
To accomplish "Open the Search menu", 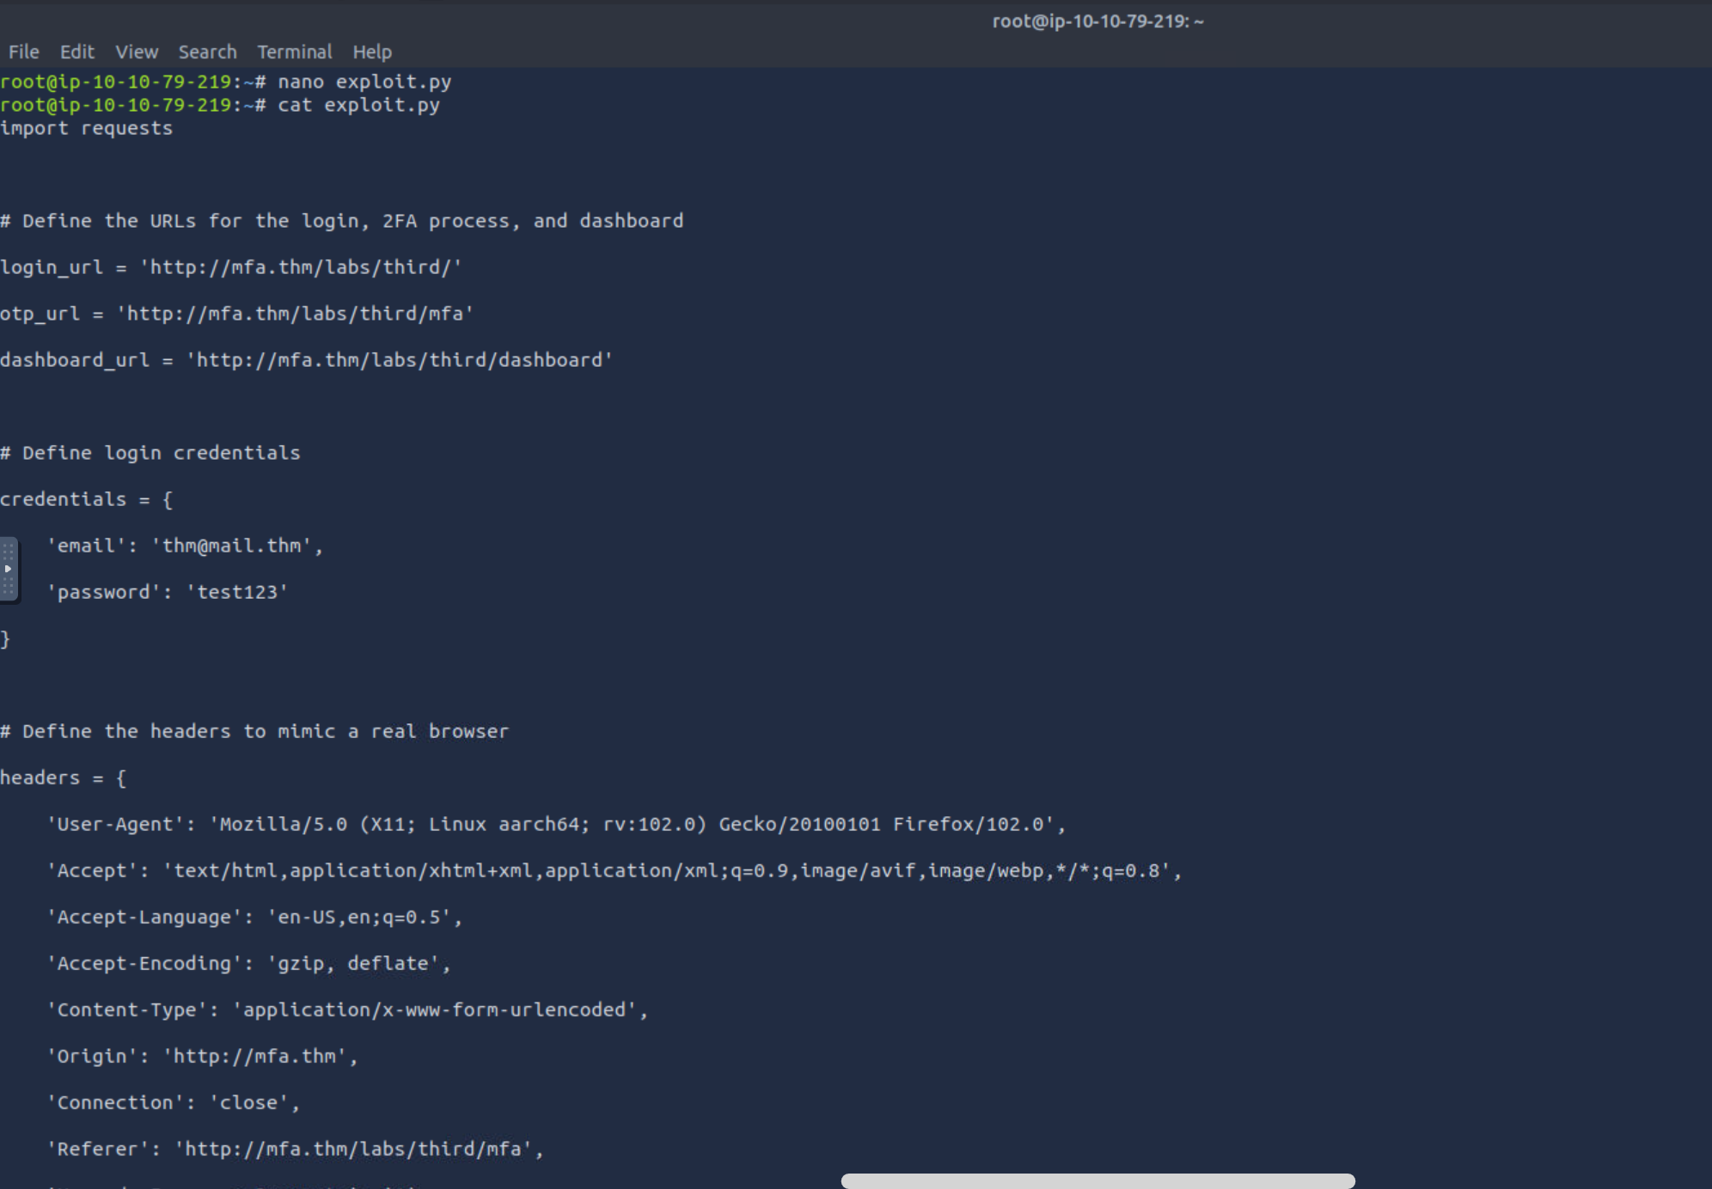I will [207, 52].
